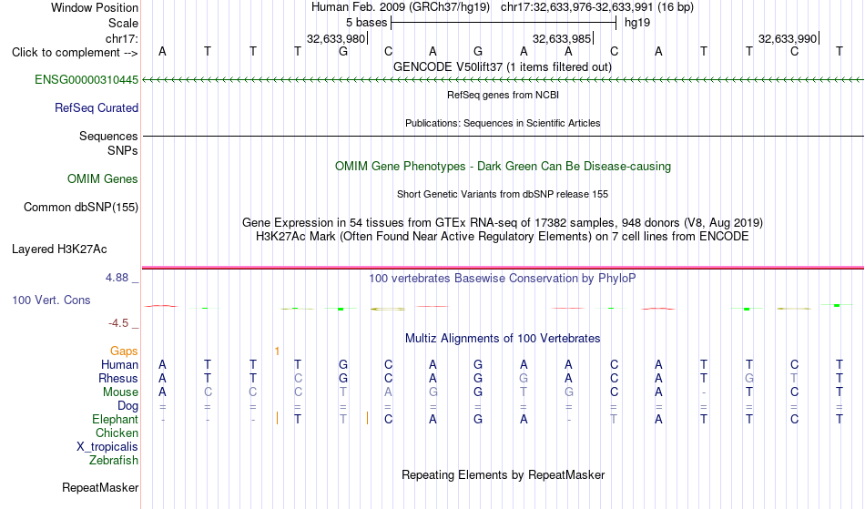The image size is (865, 509).
Task: Click the Window Position track label
Action: (95, 7)
